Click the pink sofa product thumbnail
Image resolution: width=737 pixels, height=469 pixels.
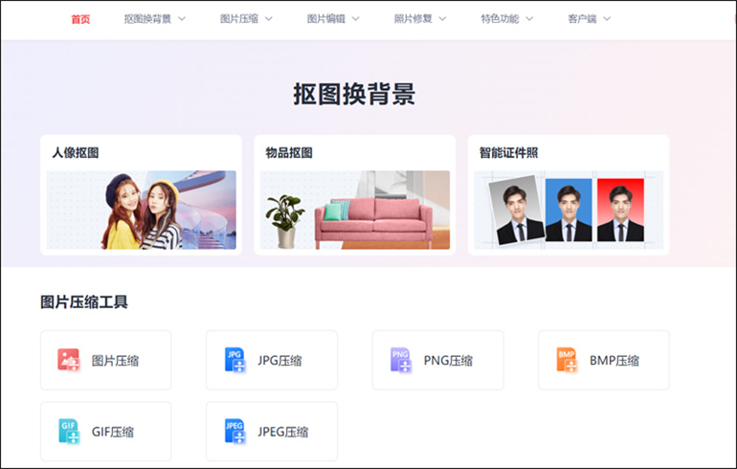355,210
